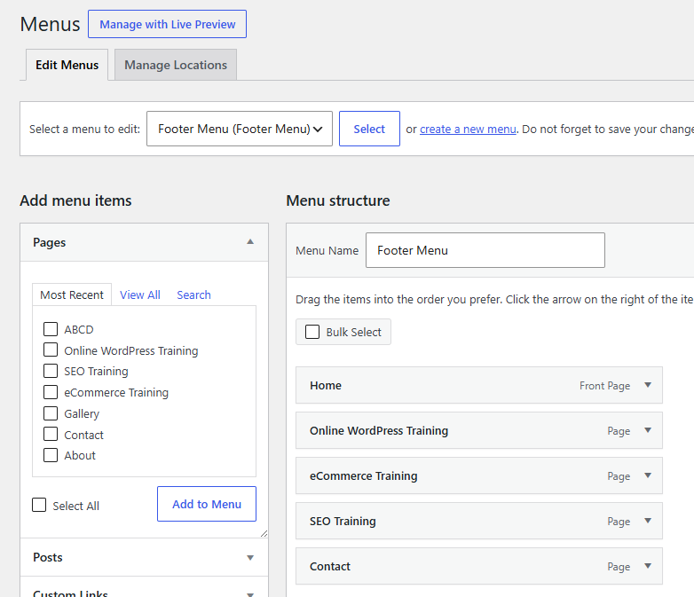This screenshot has height=597, width=694.
Task: Expand the Posts panel arrow
Action: 250,558
